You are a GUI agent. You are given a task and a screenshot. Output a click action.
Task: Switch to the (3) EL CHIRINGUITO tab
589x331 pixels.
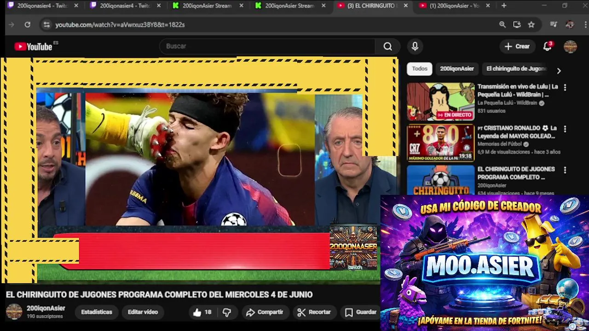pos(372,6)
